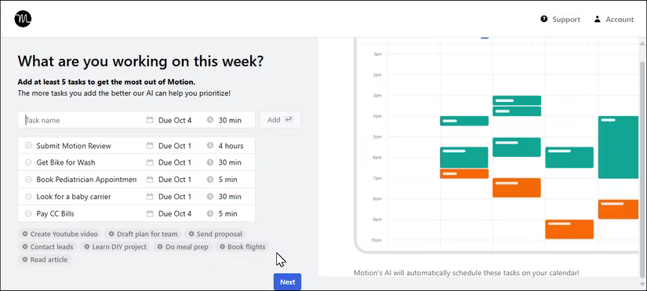Click clock icon in new task row
647x291 pixels.
(x=210, y=120)
